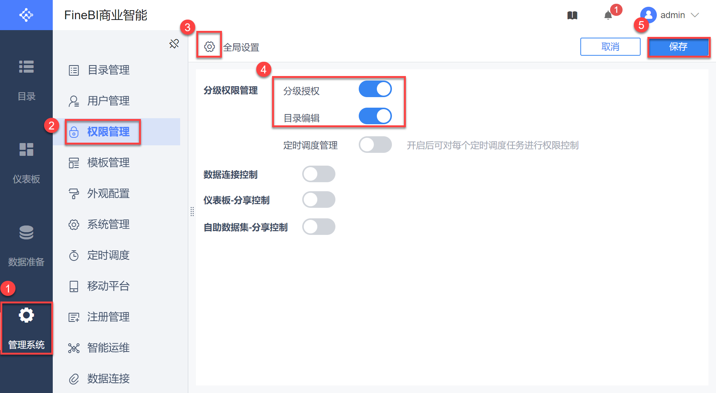Turn off the 分级授权 switch
716x393 pixels.
[x=375, y=89]
